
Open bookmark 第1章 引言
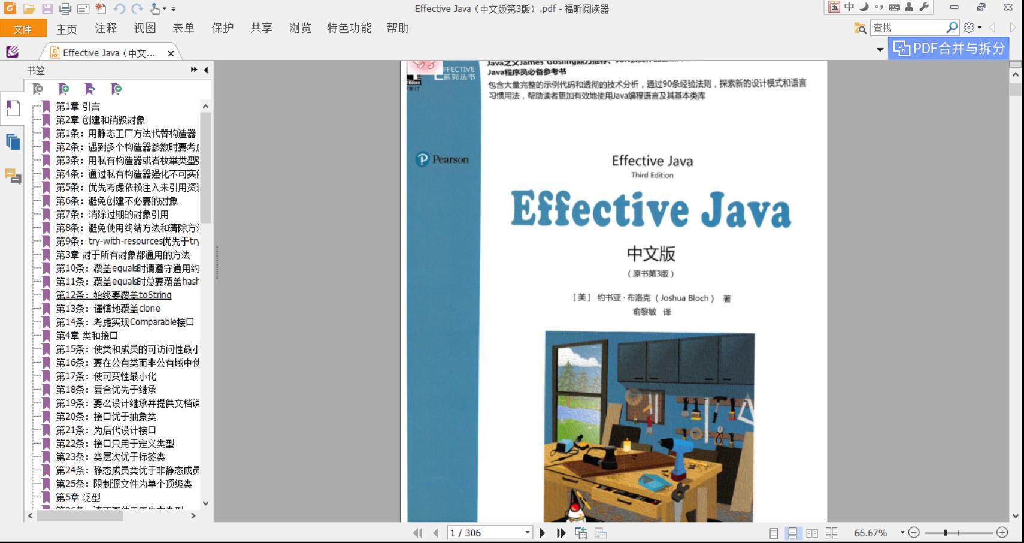pos(78,107)
